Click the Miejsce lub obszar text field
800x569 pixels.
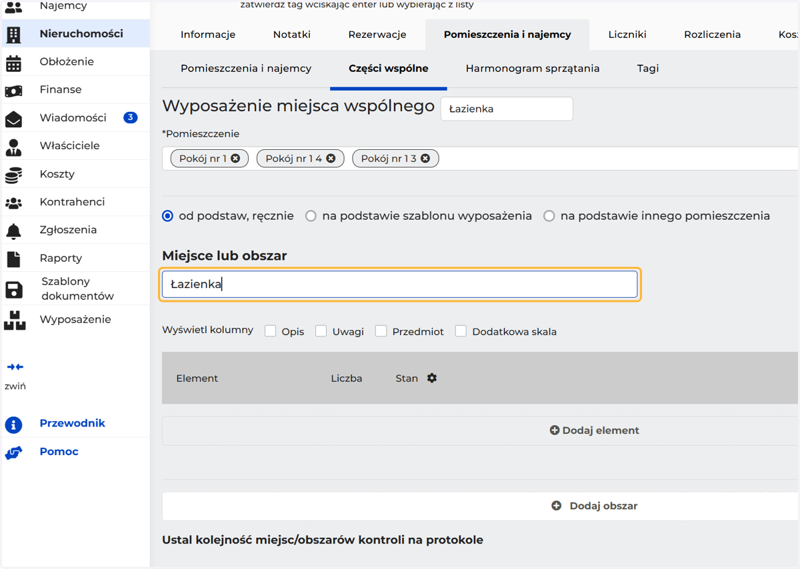[400, 284]
